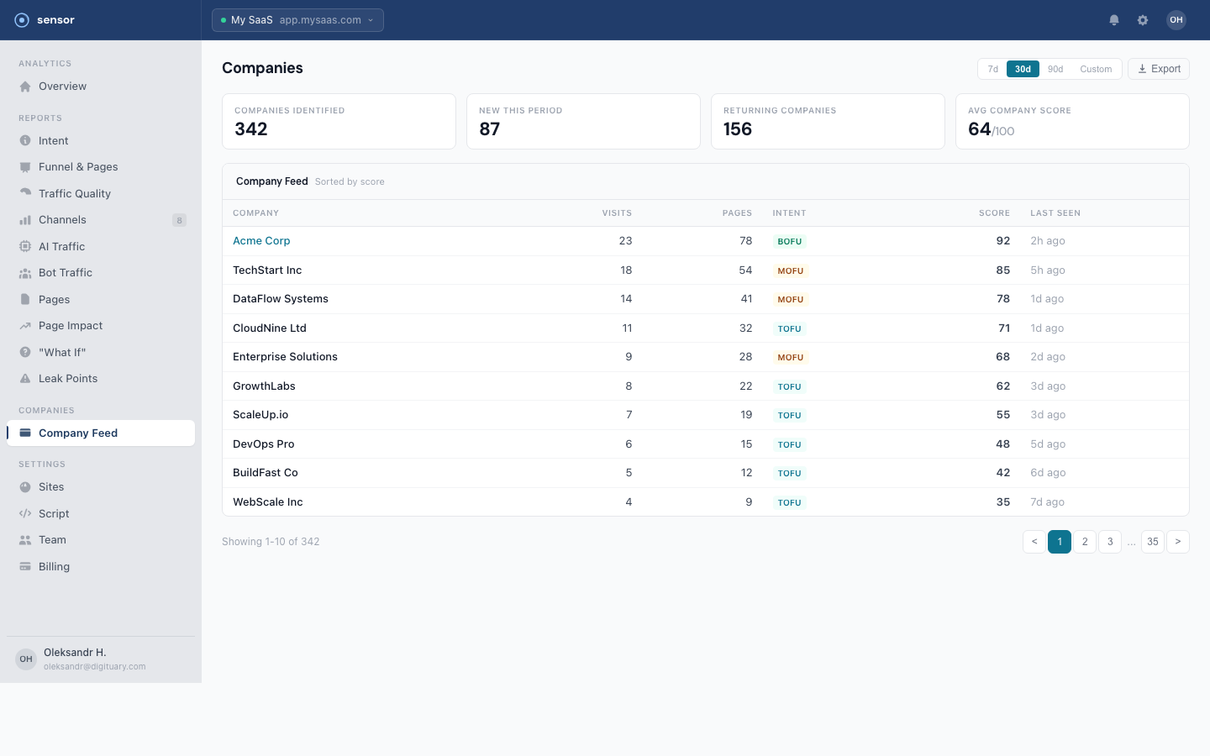Export the companies list

click(x=1158, y=68)
